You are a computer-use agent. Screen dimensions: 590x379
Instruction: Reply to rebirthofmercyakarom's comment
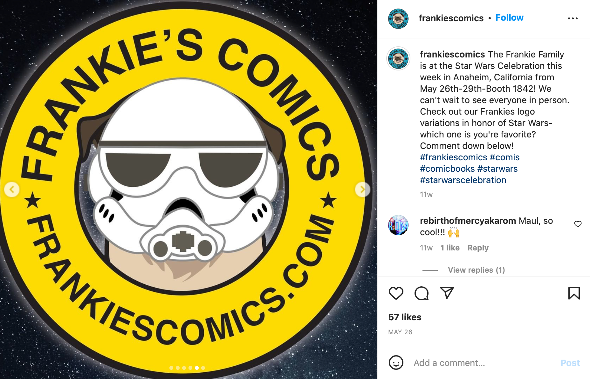click(x=478, y=248)
